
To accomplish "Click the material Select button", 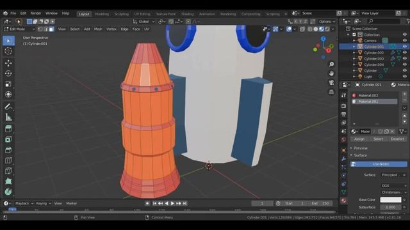I will [378, 139].
